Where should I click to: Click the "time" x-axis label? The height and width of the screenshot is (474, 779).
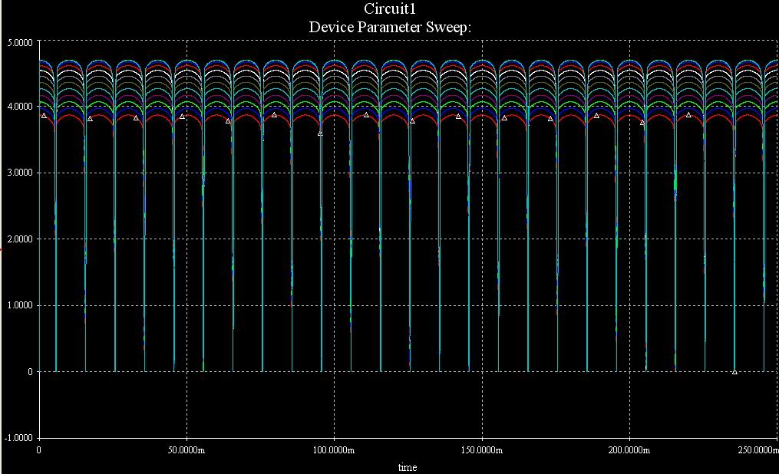(408, 467)
